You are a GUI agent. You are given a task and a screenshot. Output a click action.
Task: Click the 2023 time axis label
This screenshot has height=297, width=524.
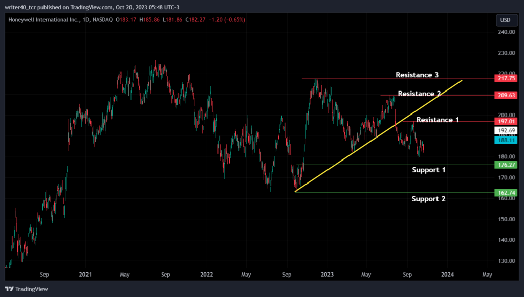[x=327, y=275]
